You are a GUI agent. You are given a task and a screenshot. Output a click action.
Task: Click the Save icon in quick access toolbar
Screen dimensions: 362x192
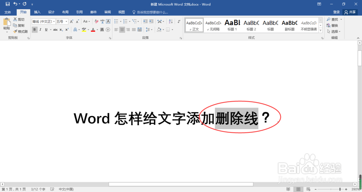coord(8,4)
